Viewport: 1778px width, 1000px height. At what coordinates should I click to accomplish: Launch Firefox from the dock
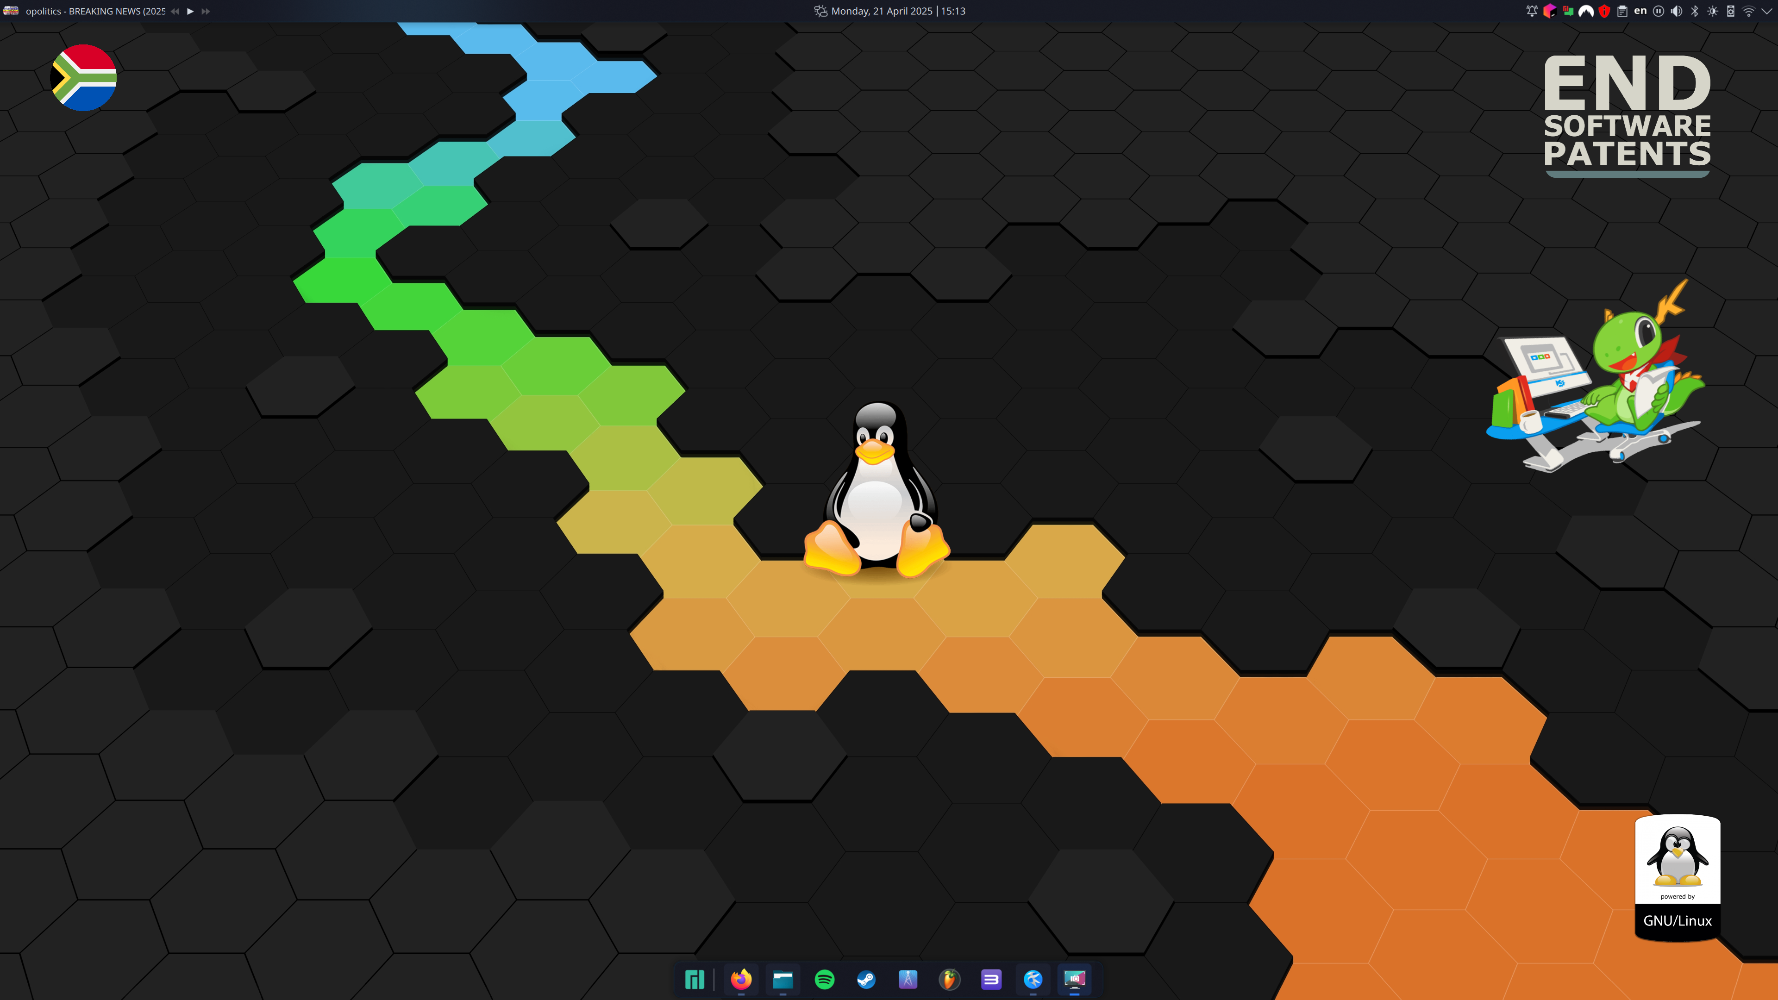pos(741,979)
